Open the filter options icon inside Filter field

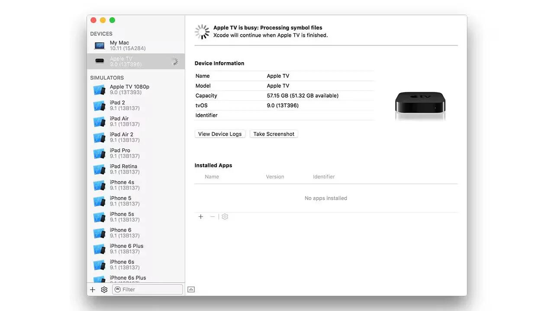pos(118,289)
